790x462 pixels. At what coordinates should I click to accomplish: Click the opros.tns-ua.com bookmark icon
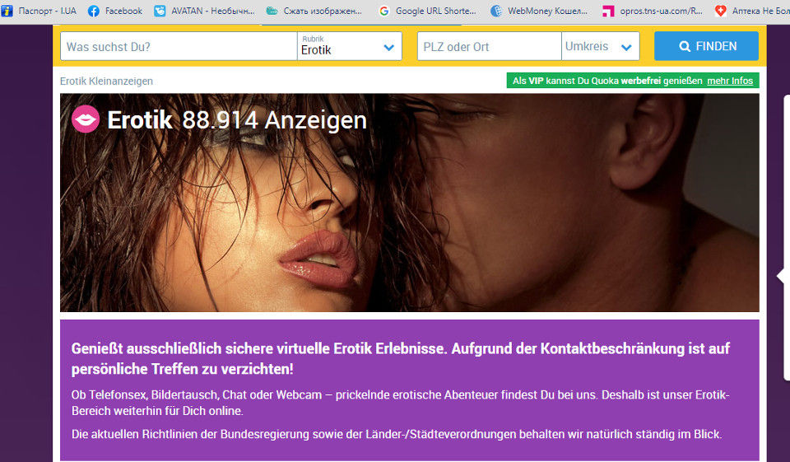coord(608,11)
